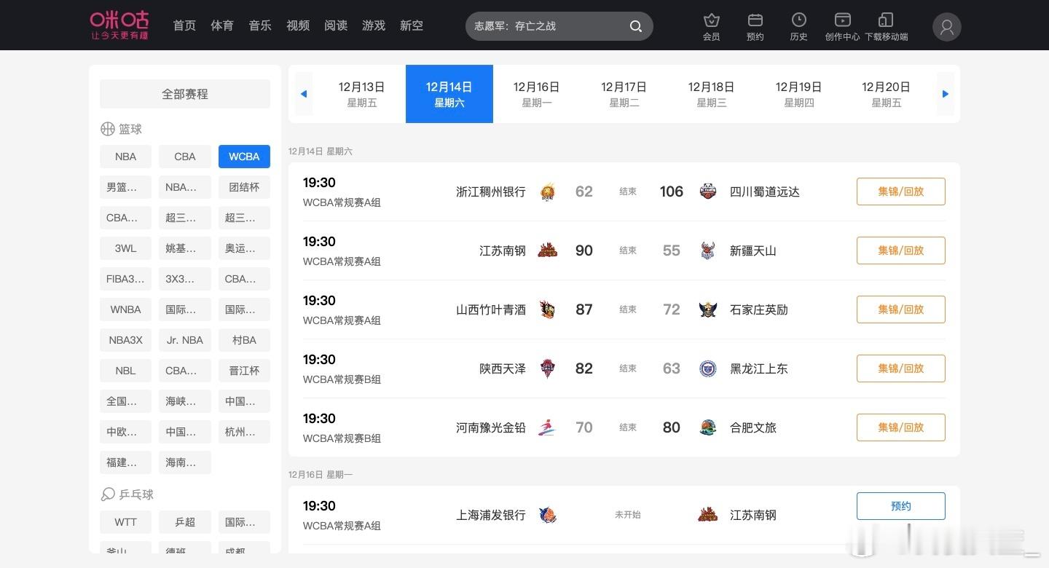Filter schedule by Jr. NBA
Image resolution: width=1049 pixels, height=568 pixels.
pos(185,340)
